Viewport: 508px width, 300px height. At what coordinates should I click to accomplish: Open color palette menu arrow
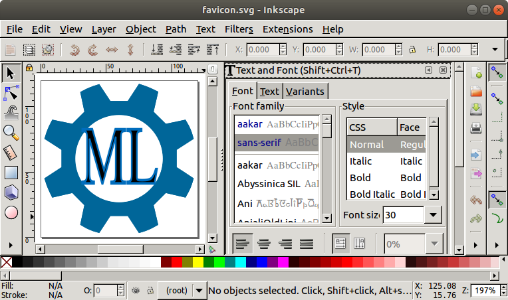pyautogui.click(x=503, y=260)
